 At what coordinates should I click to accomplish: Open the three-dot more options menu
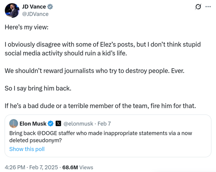click(208, 7)
